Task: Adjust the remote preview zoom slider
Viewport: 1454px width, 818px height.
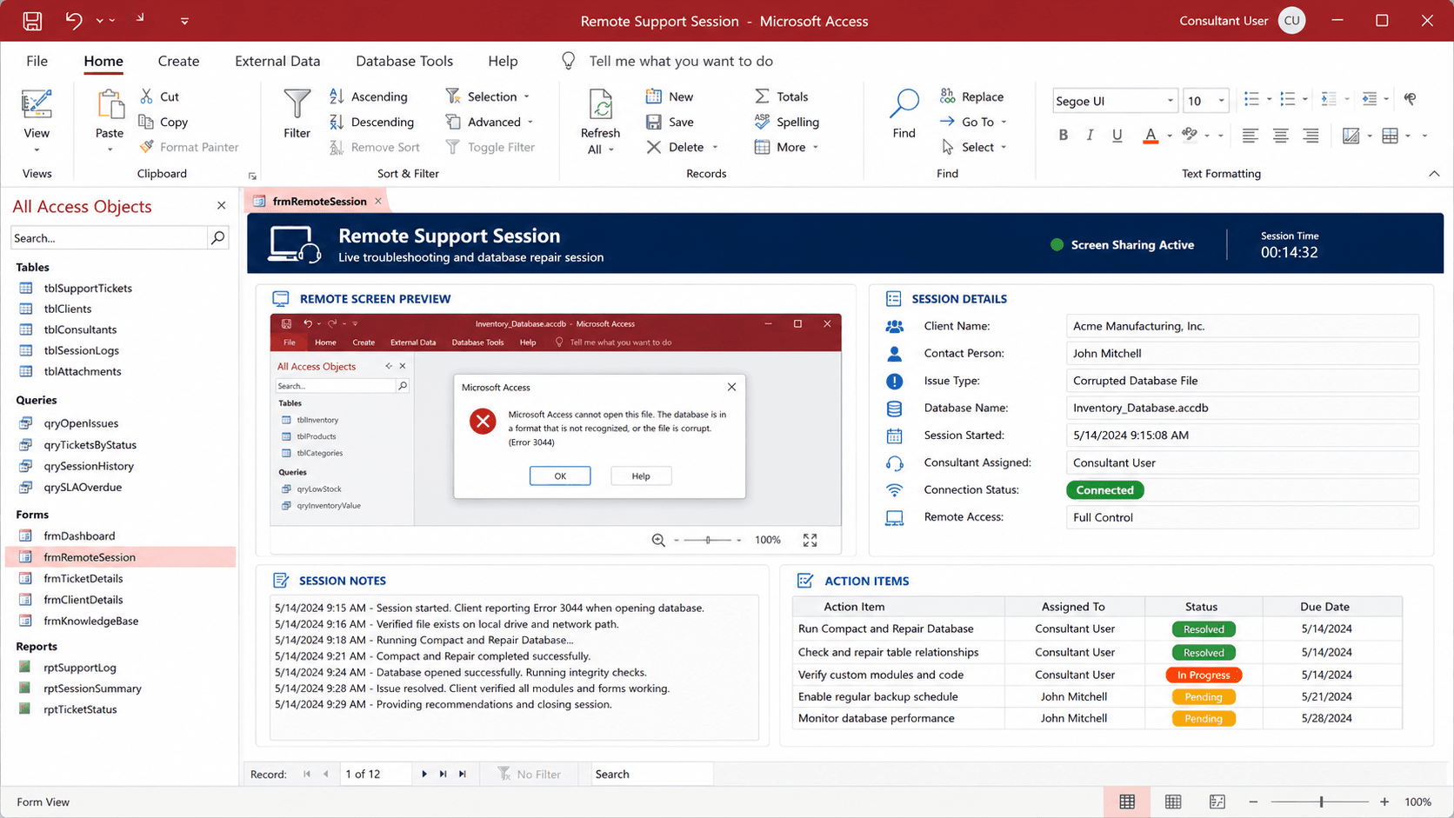Action: [708, 540]
